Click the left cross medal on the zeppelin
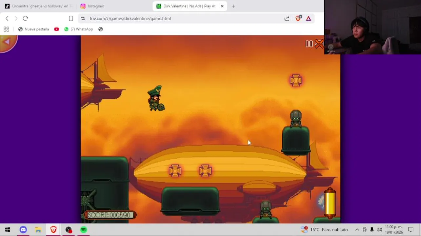 coord(175,170)
